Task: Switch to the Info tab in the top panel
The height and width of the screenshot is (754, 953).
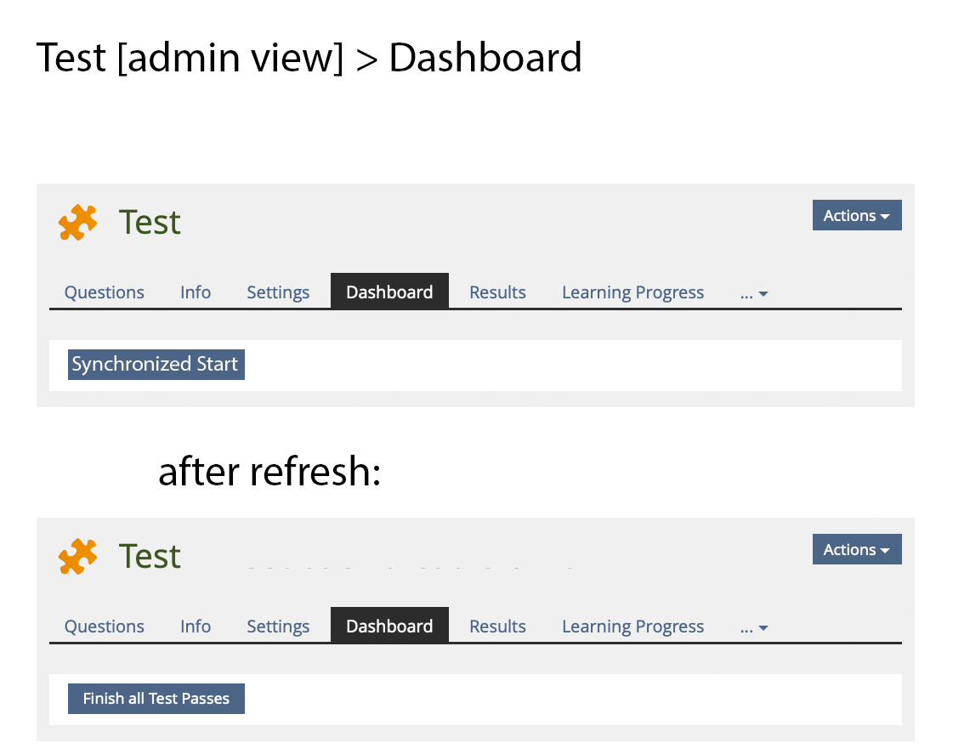Action: (x=196, y=292)
